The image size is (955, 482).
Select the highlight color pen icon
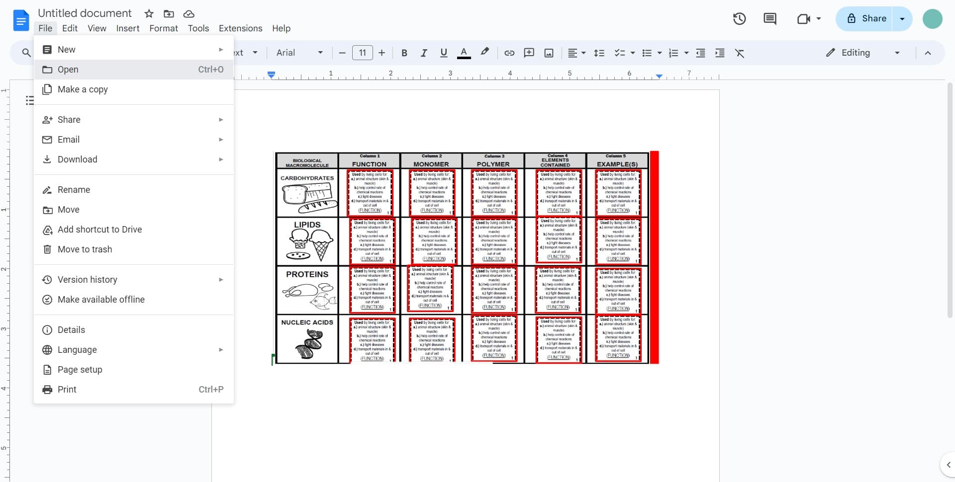coord(484,52)
